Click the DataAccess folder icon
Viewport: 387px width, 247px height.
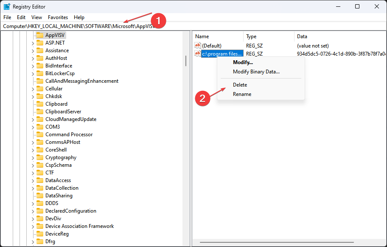(x=40, y=180)
